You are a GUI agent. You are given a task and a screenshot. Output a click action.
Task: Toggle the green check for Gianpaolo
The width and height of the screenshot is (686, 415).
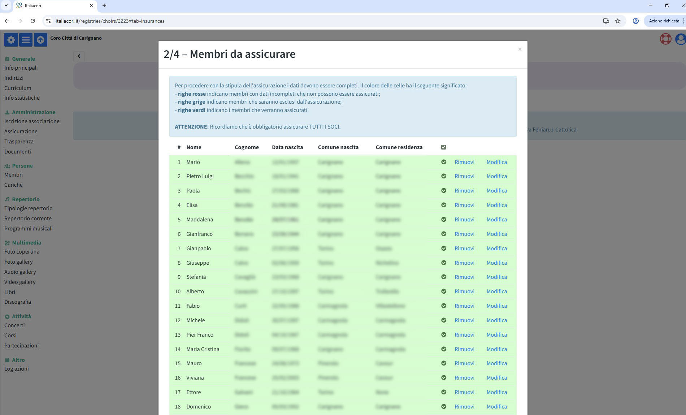pos(443,248)
